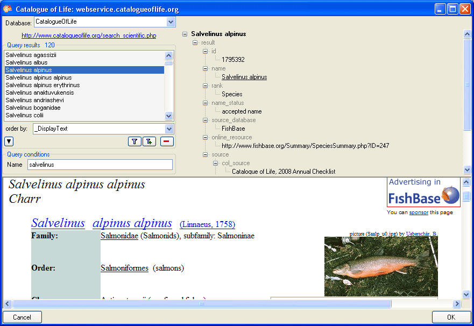Open the order by dropdown
The height and width of the screenshot is (326, 474).
(x=169, y=129)
